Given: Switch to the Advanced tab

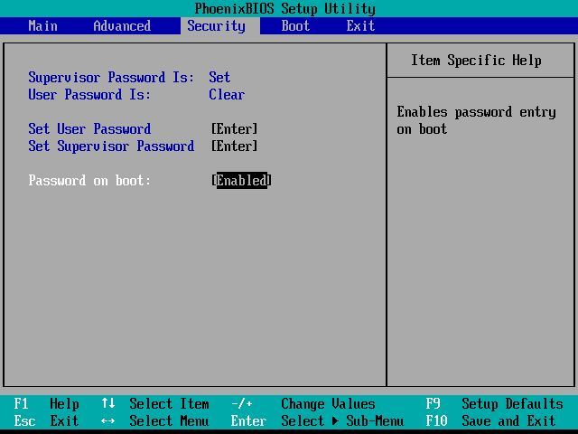Looking at the screenshot, I should [122, 26].
